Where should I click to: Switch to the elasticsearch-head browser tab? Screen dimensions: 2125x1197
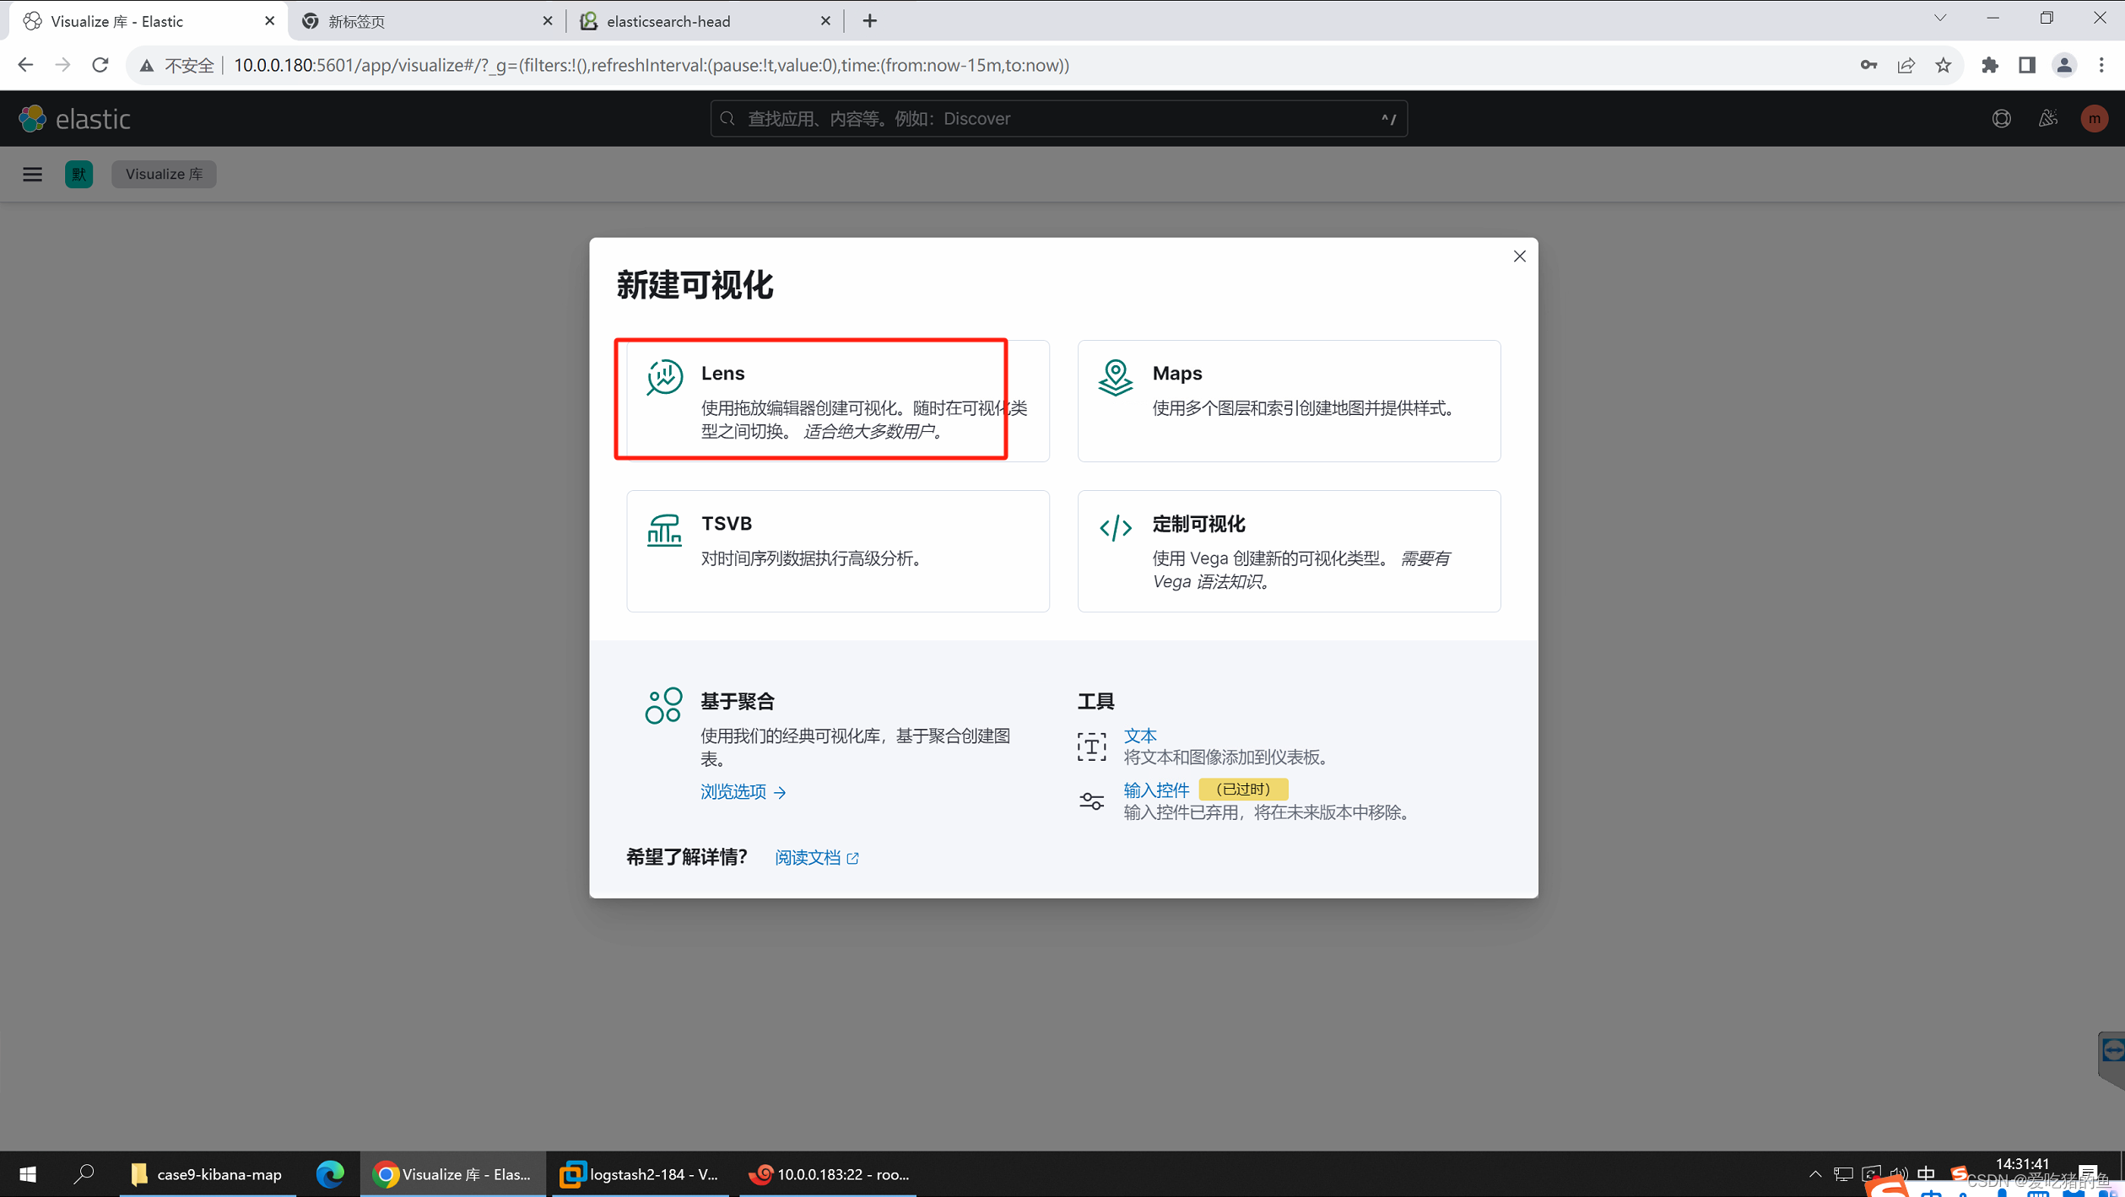pos(705,21)
